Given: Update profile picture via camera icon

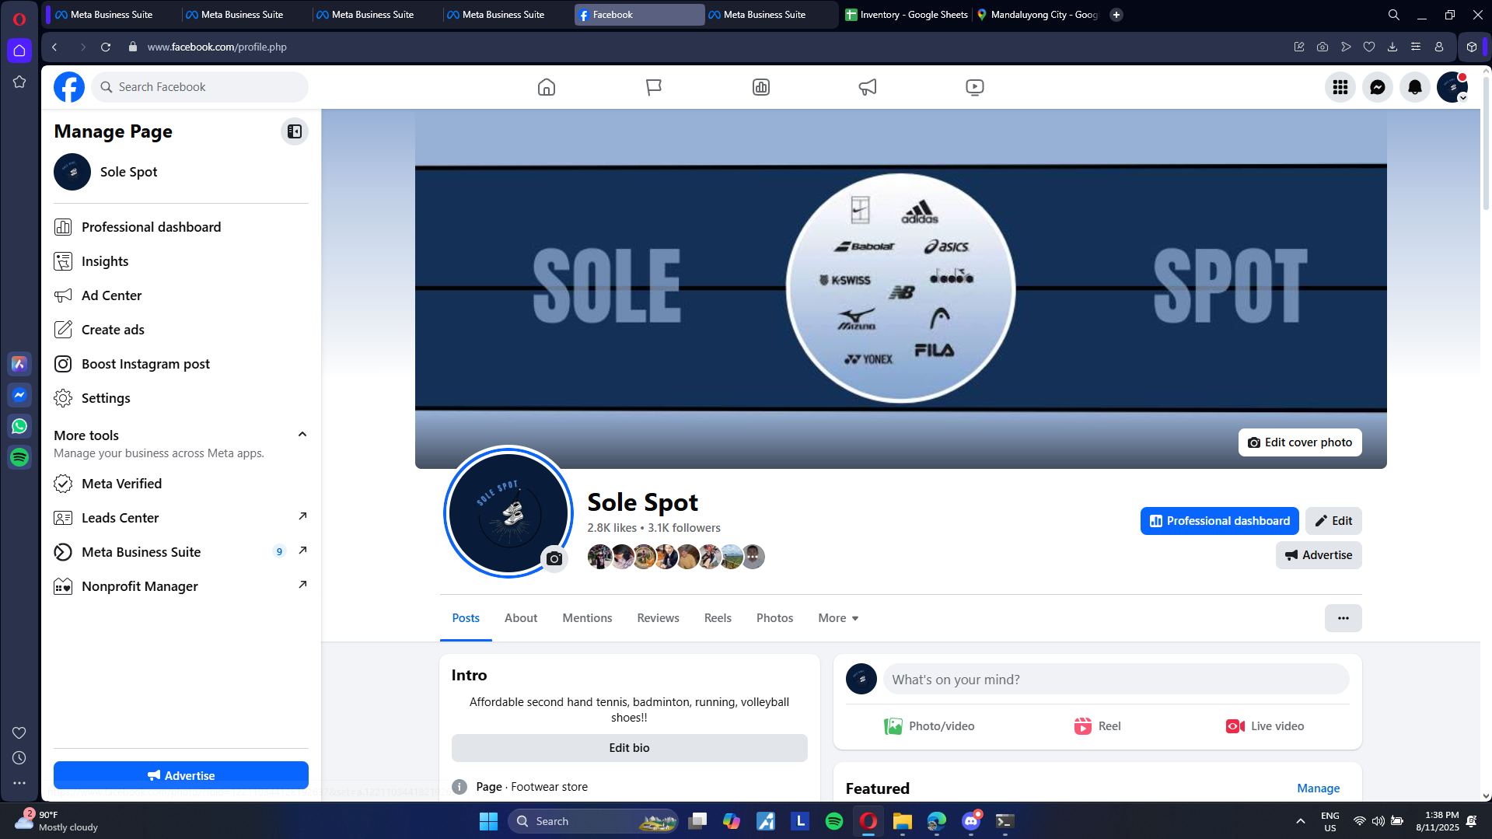Looking at the screenshot, I should click(554, 558).
